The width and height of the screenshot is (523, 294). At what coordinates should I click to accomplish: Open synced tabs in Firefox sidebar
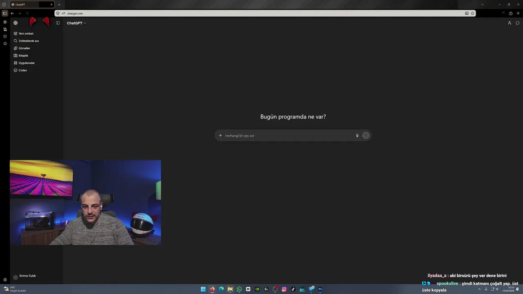[x=5, y=29]
